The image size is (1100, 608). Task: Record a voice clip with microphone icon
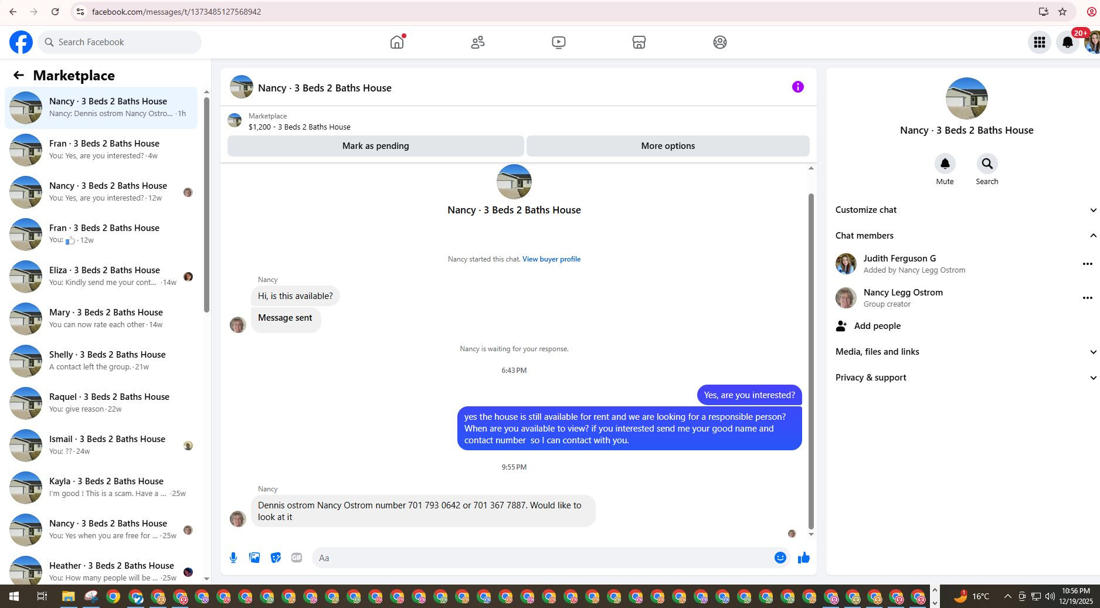[x=233, y=558]
